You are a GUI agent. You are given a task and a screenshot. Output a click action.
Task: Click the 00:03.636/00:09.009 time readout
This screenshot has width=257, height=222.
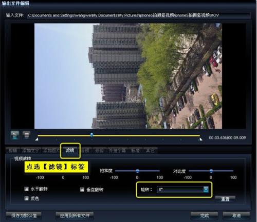(227, 138)
